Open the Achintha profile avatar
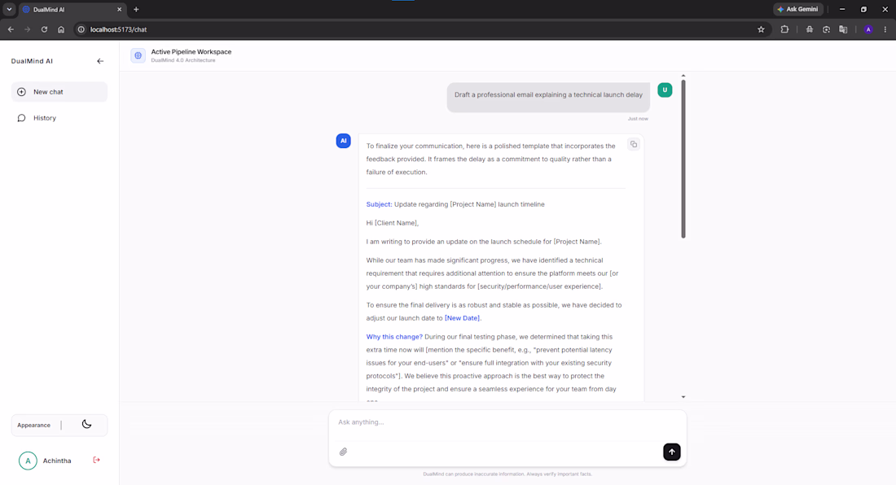Viewport: 896px width, 485px height. click(28, 461)
